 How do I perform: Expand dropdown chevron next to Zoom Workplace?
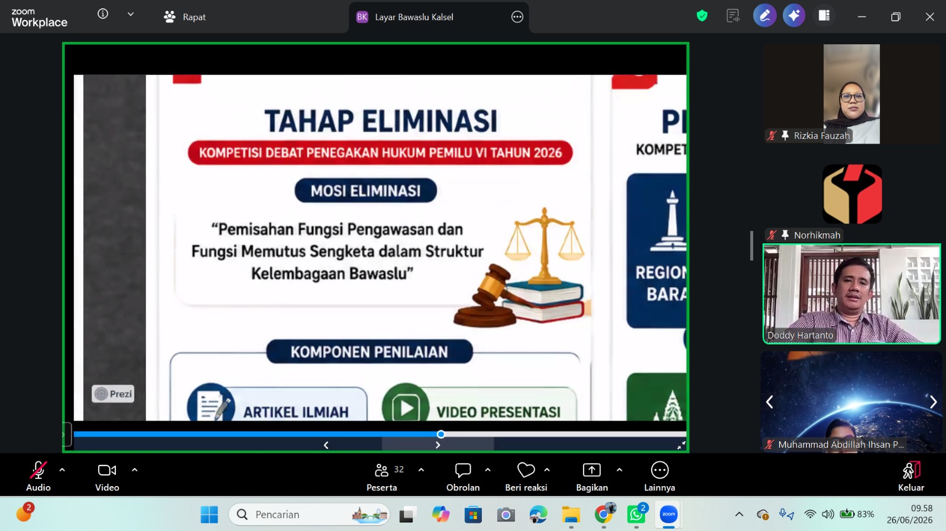(131, 14)
